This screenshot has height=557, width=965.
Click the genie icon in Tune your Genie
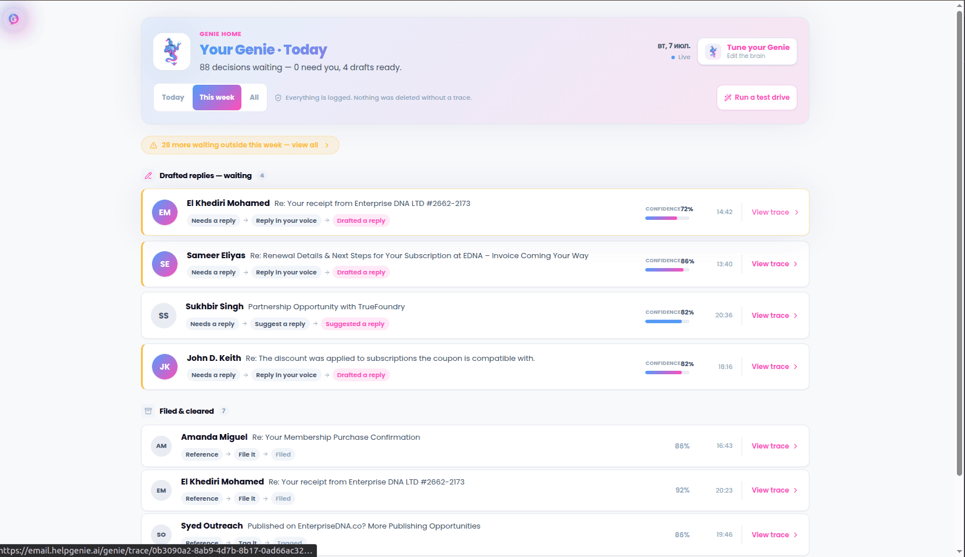[x=713, y=52]
